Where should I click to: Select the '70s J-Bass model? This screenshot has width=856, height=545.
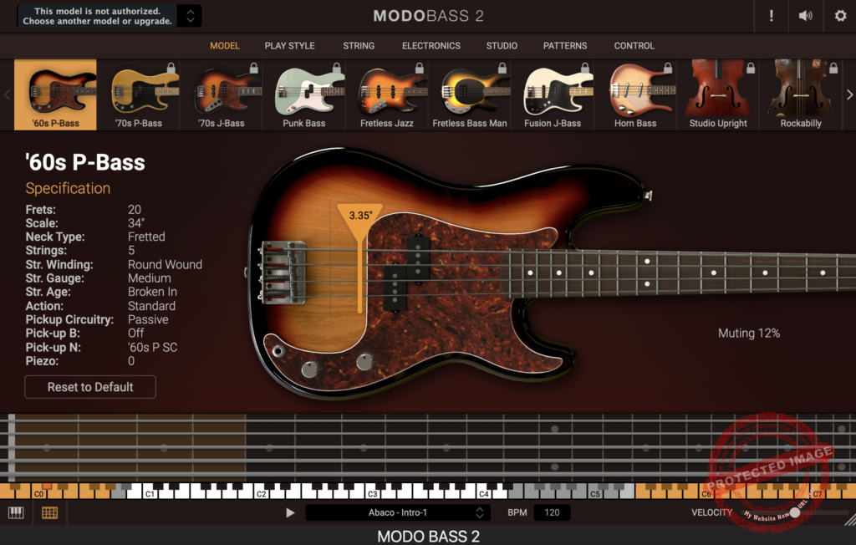(221, 94)
